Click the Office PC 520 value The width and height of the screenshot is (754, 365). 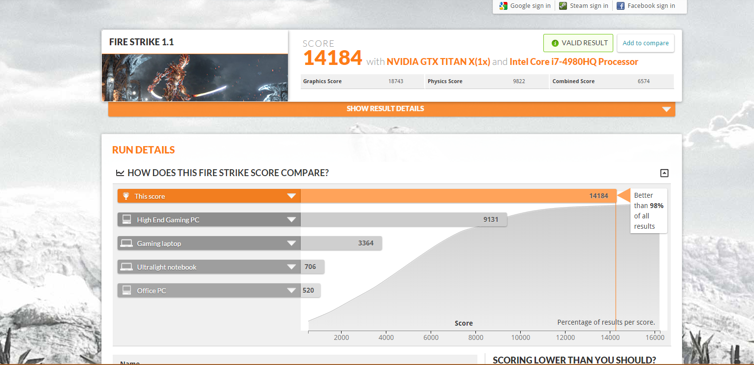308,290
